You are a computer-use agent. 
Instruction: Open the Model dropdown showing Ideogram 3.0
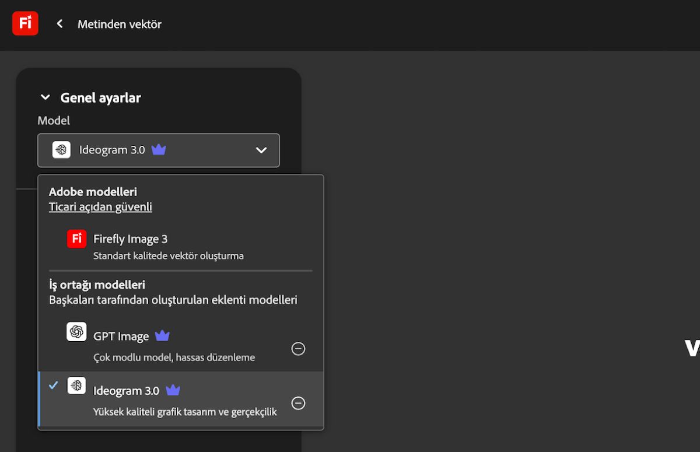click(x=159, y=150)
